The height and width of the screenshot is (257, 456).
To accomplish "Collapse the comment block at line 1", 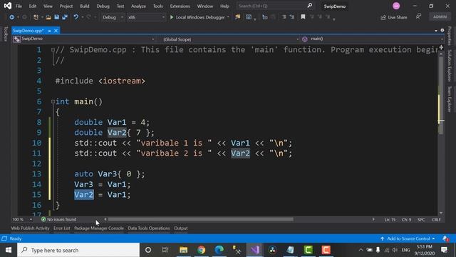I will 53,50.
